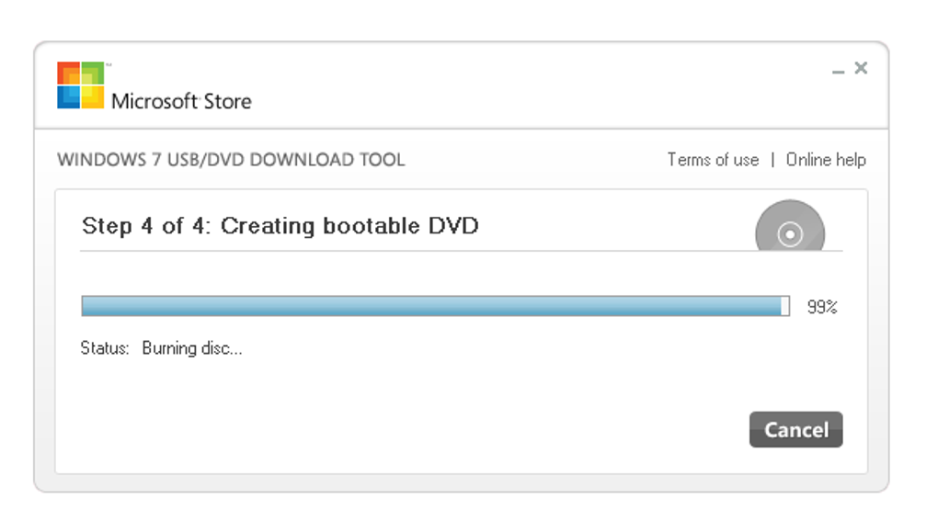Screen dimensions: 938x532
Task: Click the words Creating bootable DVD
Action: coord(349,226)
